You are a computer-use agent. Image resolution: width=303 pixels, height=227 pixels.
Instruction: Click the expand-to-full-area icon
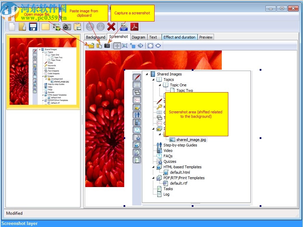(x=150, y=46)
